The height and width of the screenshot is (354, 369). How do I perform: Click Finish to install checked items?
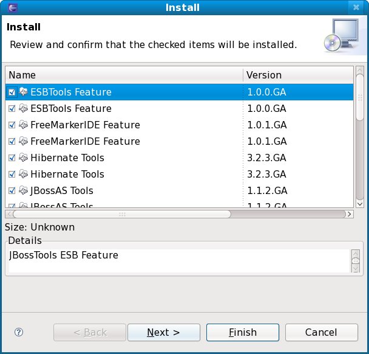(243, 333)
